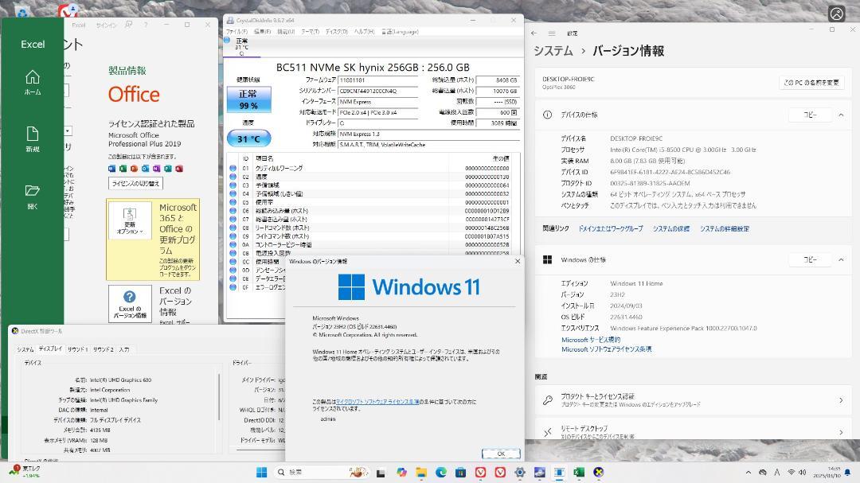Open Microsoft Edge from taskbar

[x=441, y=473]
